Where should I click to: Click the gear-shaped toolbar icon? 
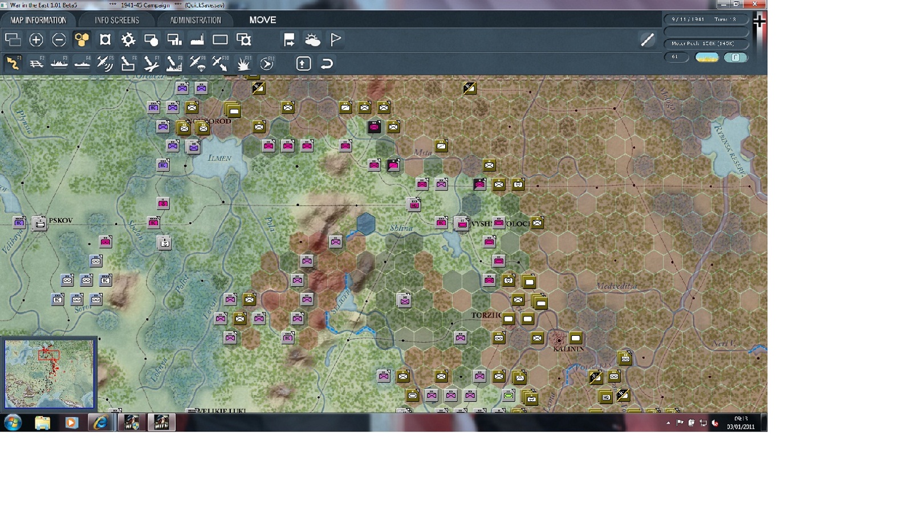tap(128, 39)
